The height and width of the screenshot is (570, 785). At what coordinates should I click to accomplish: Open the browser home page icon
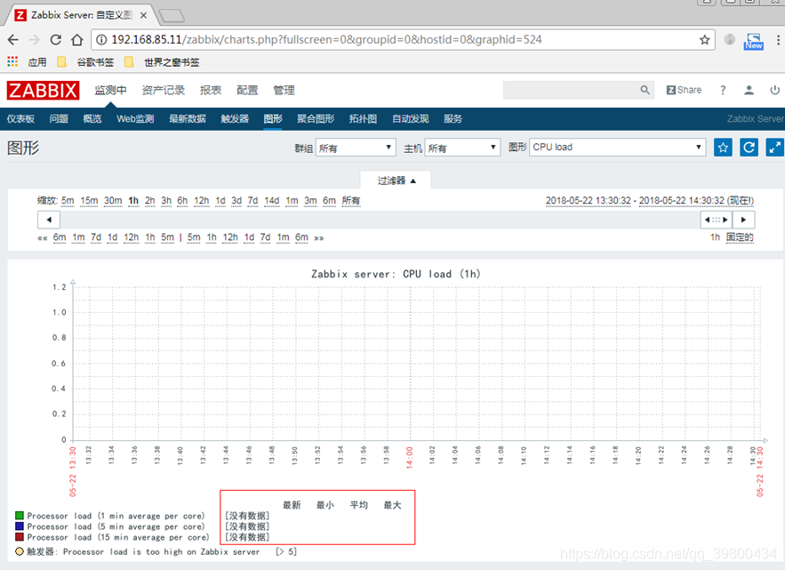[76, 39]
